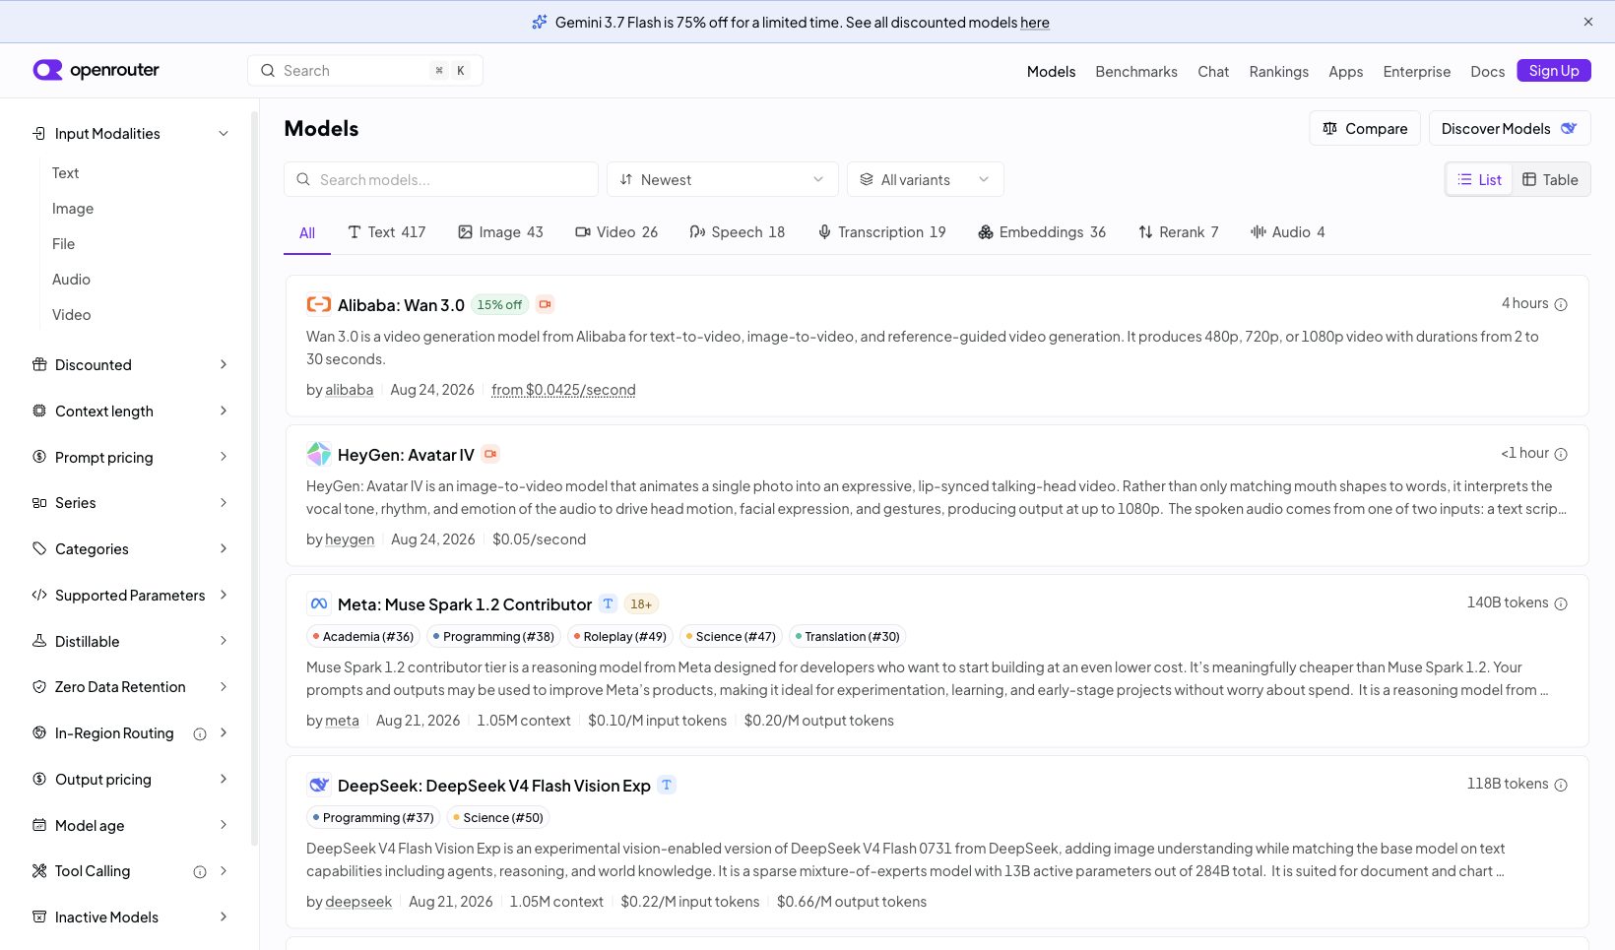Image resolution: width=1615 pixels, height=950 pixels.
Task: Select the All models tab
Action: coord(307,232)
